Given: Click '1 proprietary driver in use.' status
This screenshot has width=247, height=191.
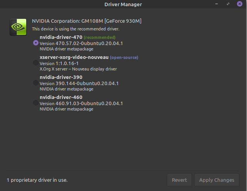Looking at the screenshot, I should pyautogui.click(x=37, y=180).
